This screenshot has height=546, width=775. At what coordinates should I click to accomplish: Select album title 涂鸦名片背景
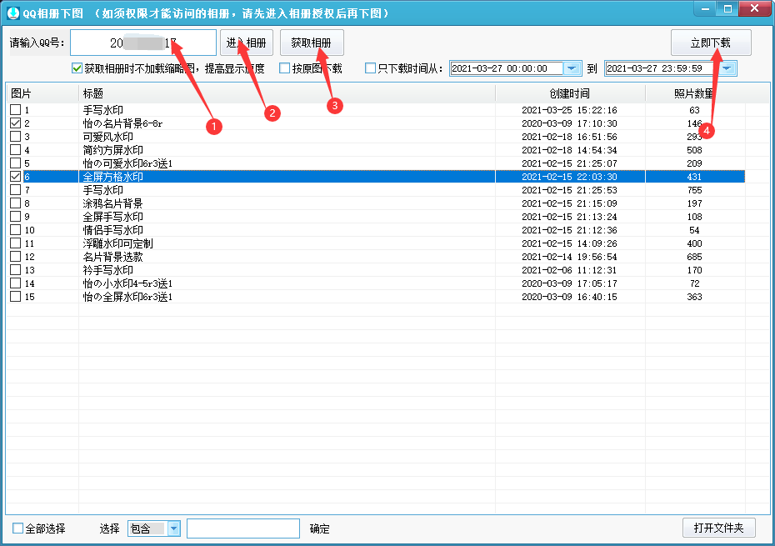click(x=112, y=203)
